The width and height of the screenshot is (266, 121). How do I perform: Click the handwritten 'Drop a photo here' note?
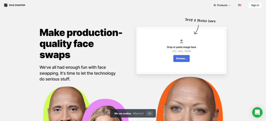(200, 20)
